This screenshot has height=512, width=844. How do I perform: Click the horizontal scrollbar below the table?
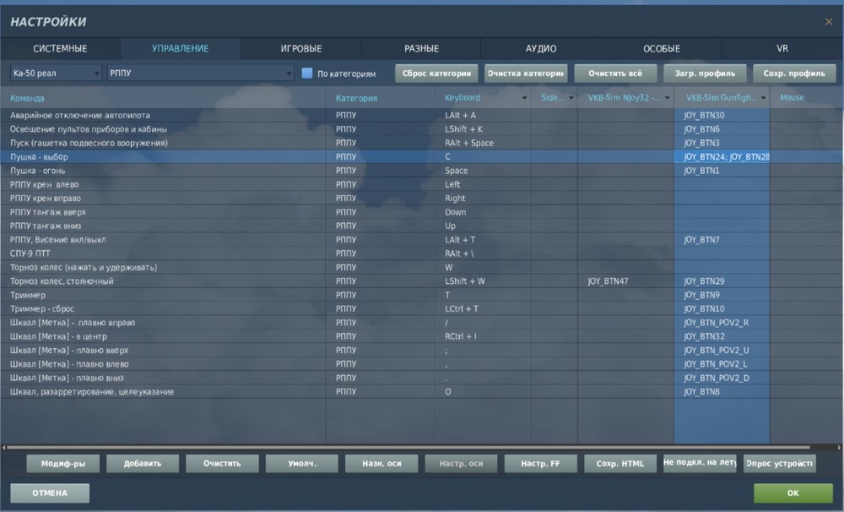tap(408, 447)
